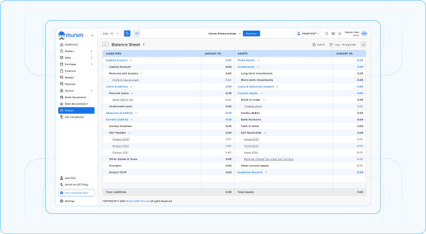Image resolution: width=426 pixels, height=234 pixels.
Task: Open the Output SGST link
Action: [121, 146]
